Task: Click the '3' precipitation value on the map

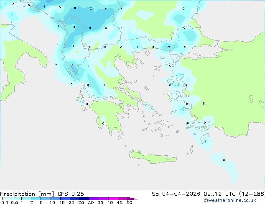Action: click(x=44, y=7)
